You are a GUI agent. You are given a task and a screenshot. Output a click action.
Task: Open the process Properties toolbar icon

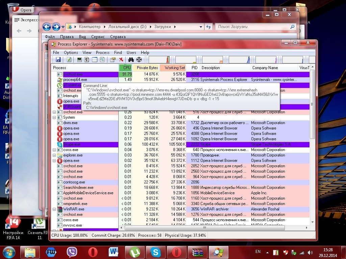(113, 59)
